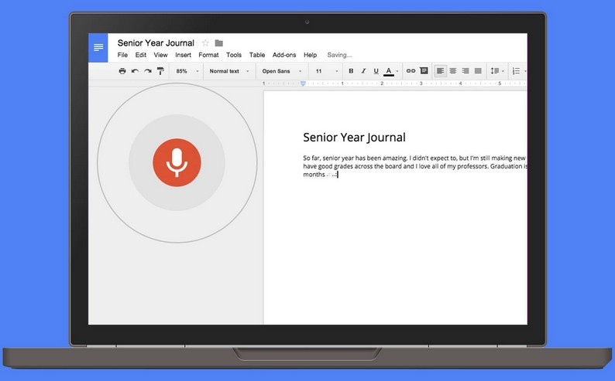The height and width of the screenshot is (381, 615).
Task: Open the File menu
Action: [x=122, y=55]
